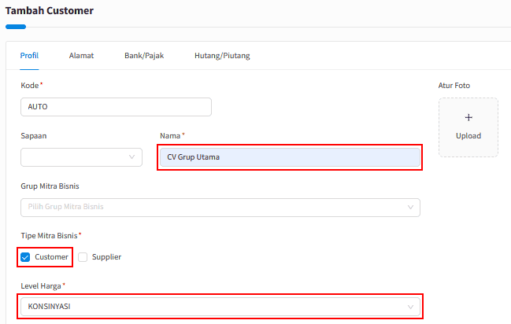Click the Customer label text
This screenshot has width=511, height=324.
51,257
